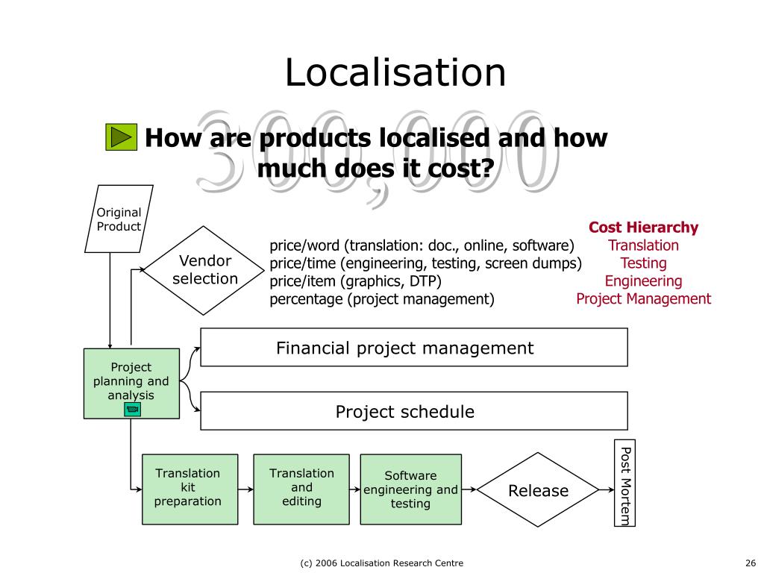Screen dimensions: 764x573
Task: Click the 'price/item (graphics, DTP)' line
Action: click(x=356, y=281)
